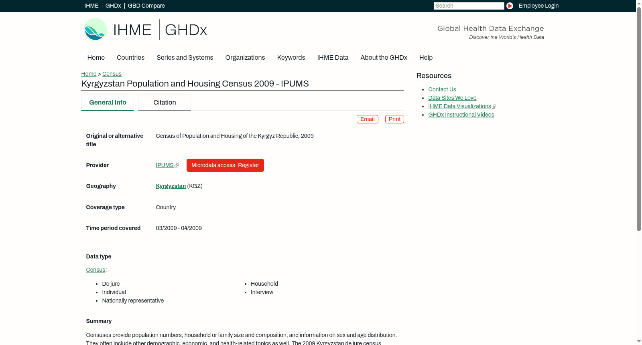Open the Organizations menu

[x=245, y=58]
